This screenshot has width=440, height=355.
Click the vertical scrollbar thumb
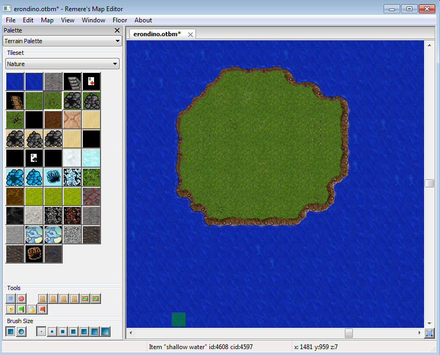tap(429, 183)
